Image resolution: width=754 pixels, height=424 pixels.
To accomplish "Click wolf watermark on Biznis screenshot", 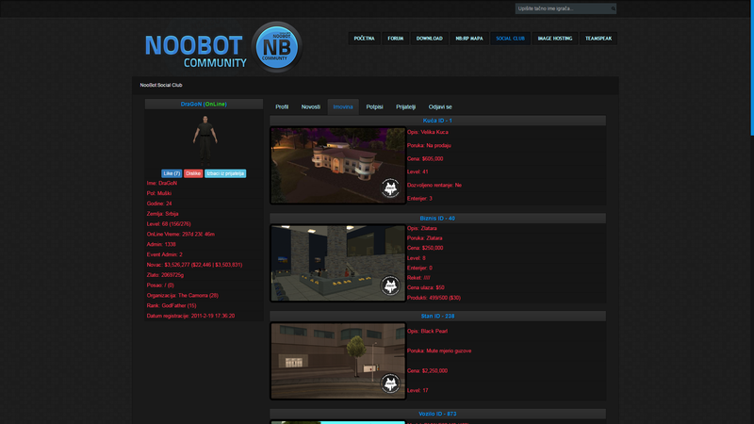I will point(390,286).
